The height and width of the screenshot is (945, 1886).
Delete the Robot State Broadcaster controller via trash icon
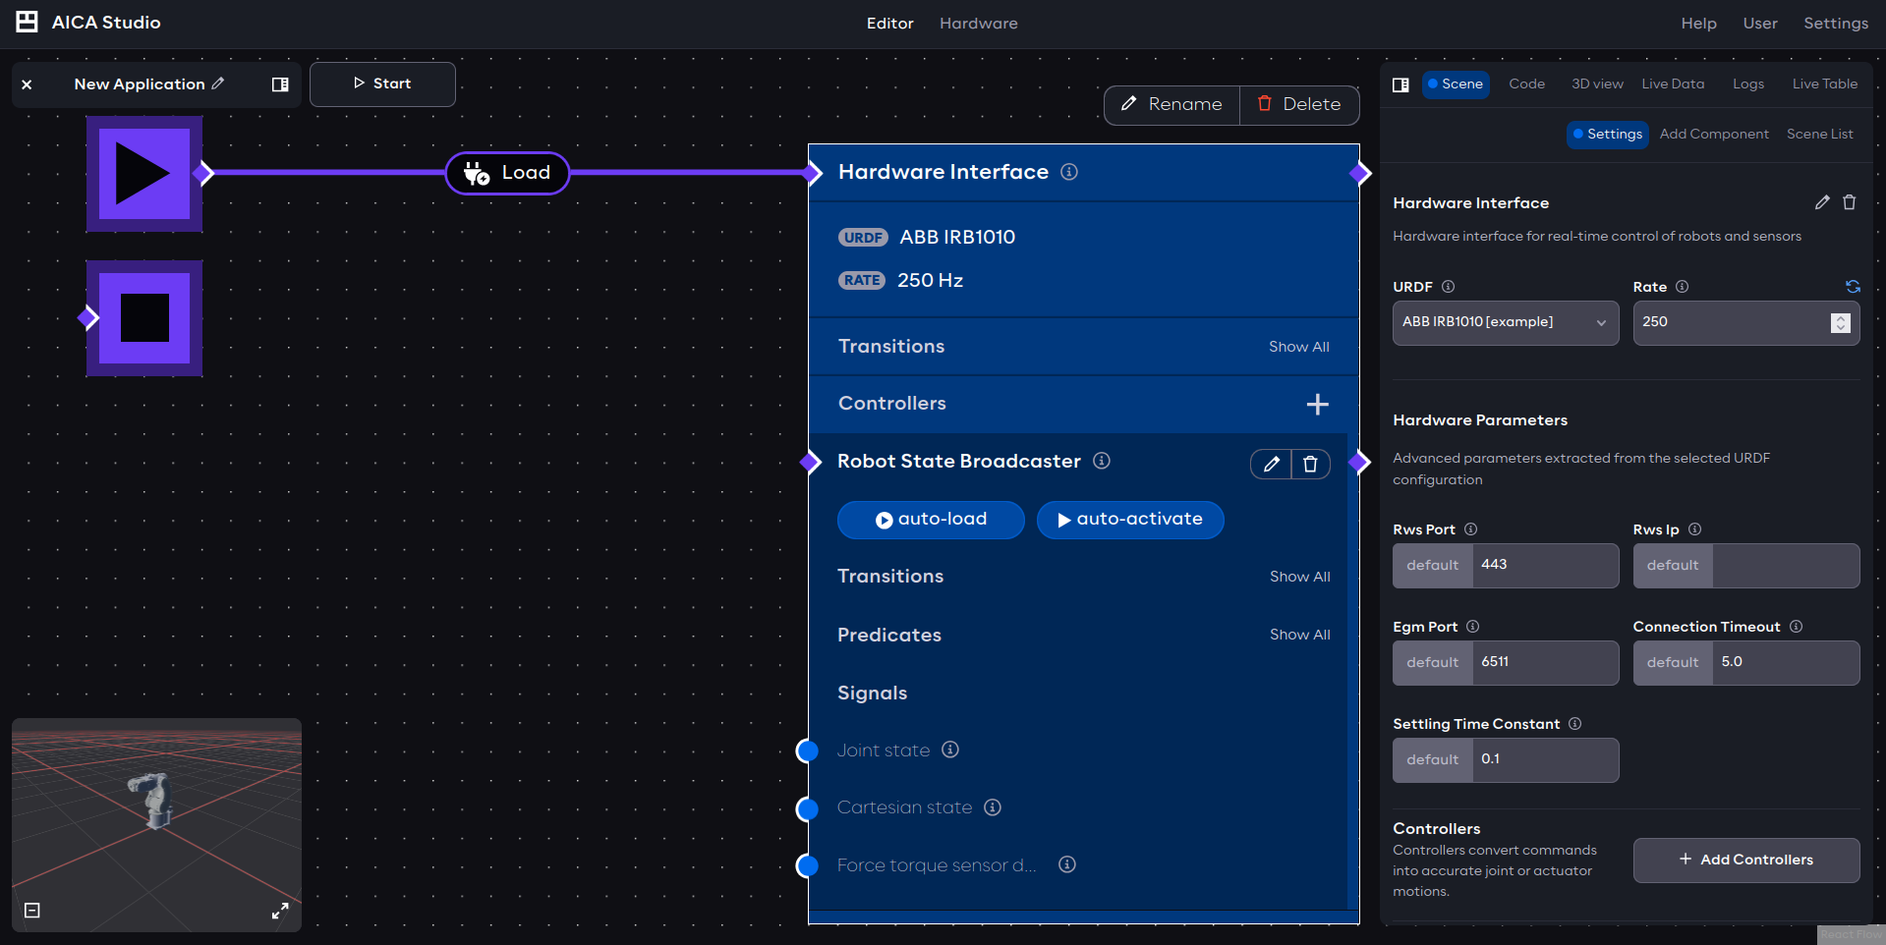[1310, 464]
